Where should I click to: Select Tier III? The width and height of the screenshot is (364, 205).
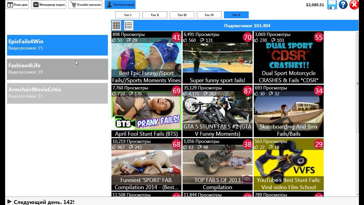[182, 15]
